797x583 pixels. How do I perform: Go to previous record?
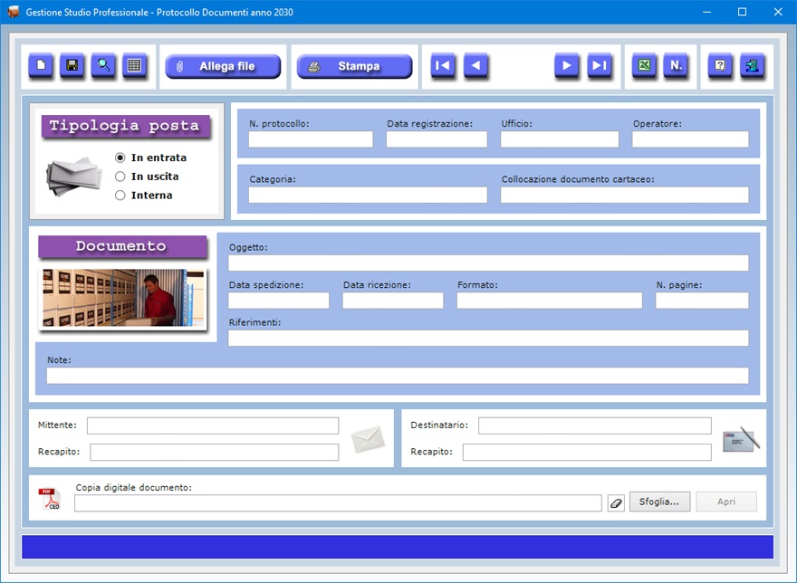[x=475, y=65]
